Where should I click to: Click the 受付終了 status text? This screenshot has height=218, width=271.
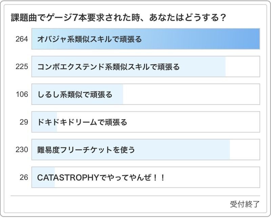245,204
